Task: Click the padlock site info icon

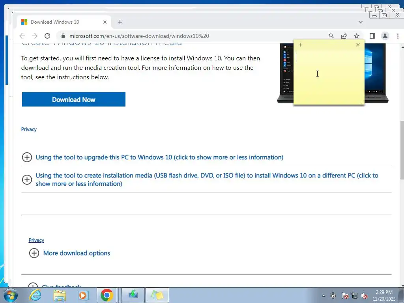Action: pos(63,36)
